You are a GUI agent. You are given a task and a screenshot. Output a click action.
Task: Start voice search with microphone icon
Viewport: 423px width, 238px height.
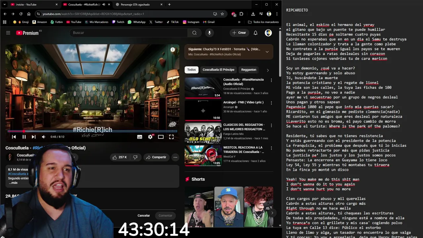pos(209,33)
